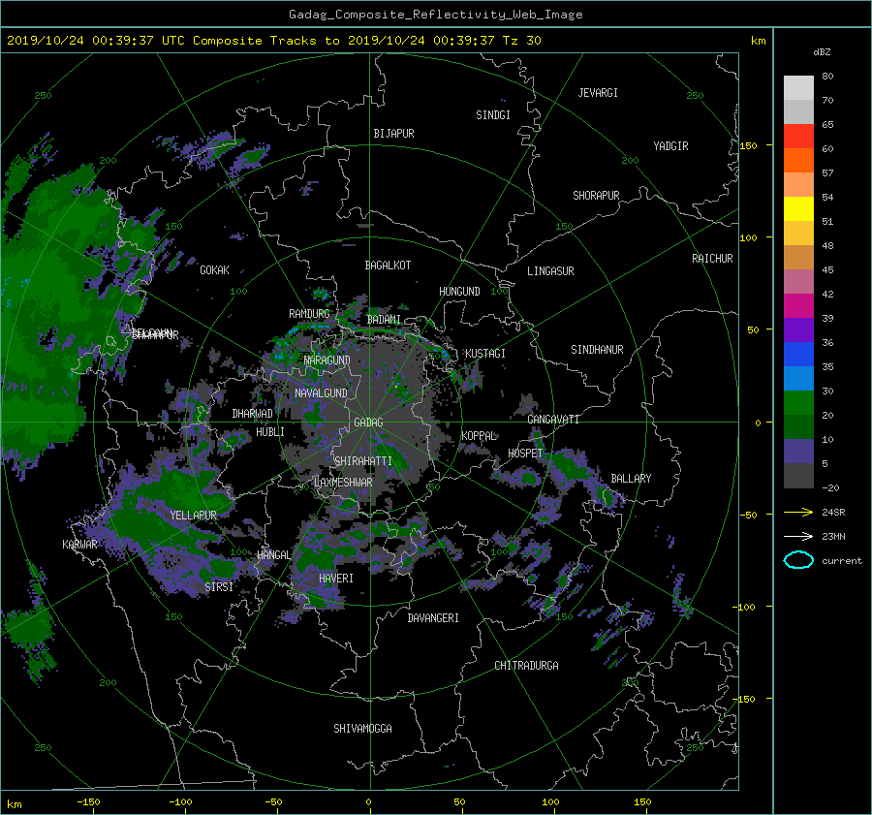The image size is (872, 815).
Task: Click the RAMDURG city label
Action: [309, 314]
